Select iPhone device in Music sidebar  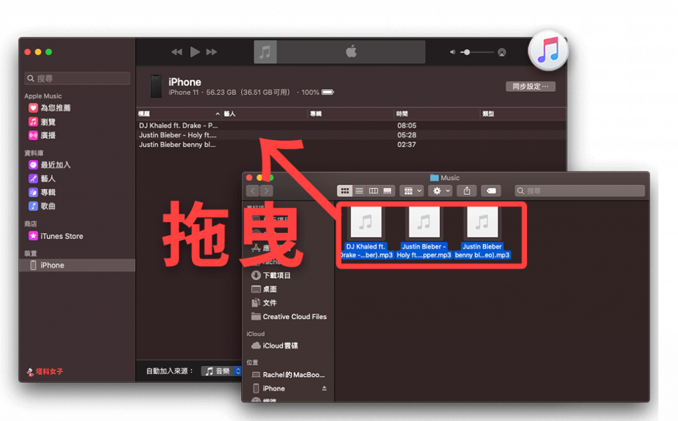77,265
